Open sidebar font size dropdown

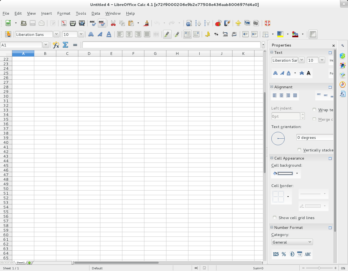322,60
